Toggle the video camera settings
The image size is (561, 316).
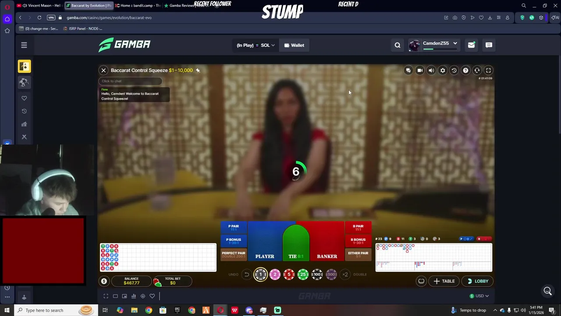420,70
